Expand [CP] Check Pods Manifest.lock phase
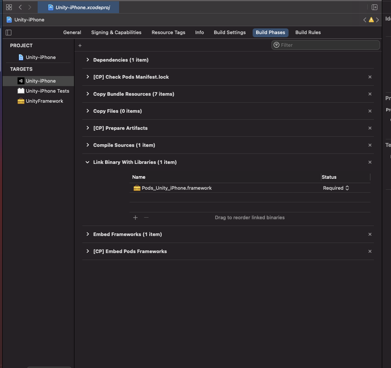This screenshot has width=391, height=368. coord(88,76)
